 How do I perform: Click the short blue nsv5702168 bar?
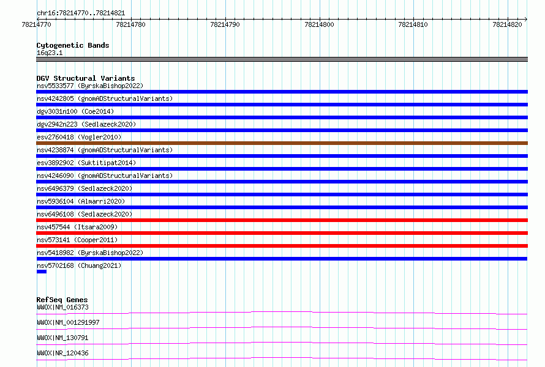(x=42, y=272)
